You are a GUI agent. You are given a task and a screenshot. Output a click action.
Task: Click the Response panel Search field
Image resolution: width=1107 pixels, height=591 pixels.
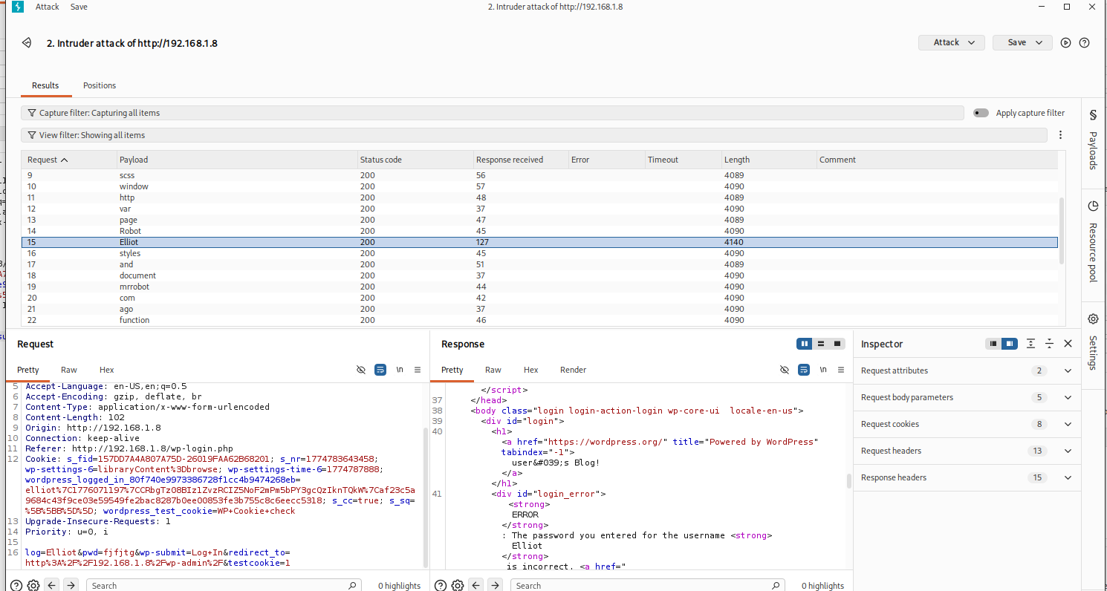point(648,585)
